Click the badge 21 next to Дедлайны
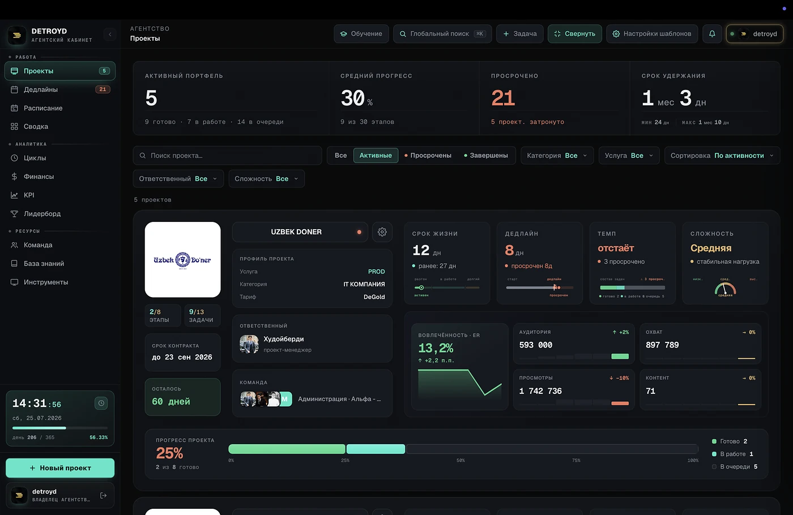Image resolution: width=793 pixels, height=515 pixels. pos(103,89)
